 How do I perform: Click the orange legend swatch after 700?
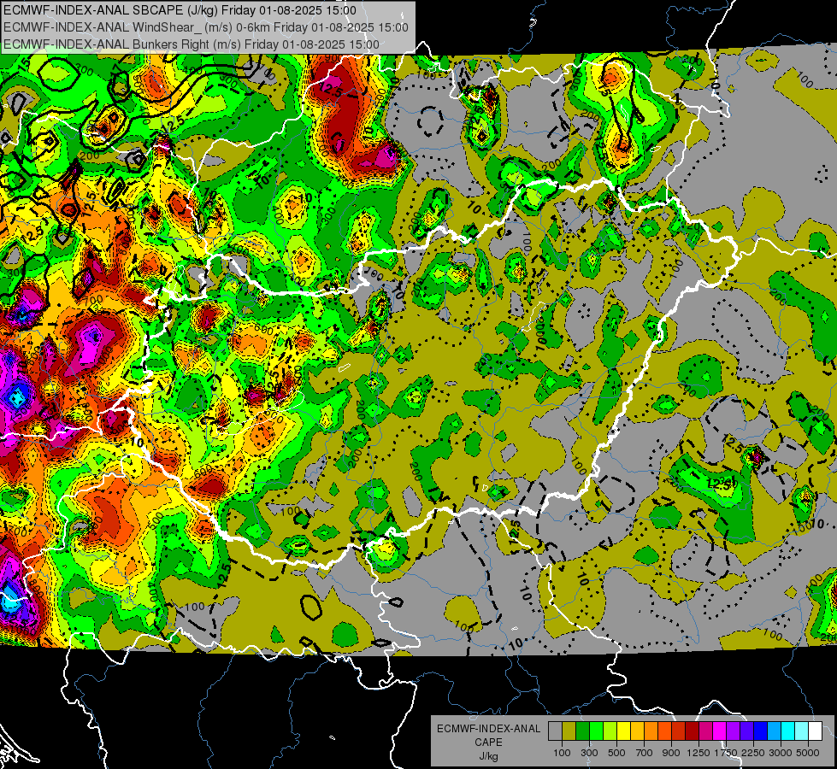[x=651, y=731]
